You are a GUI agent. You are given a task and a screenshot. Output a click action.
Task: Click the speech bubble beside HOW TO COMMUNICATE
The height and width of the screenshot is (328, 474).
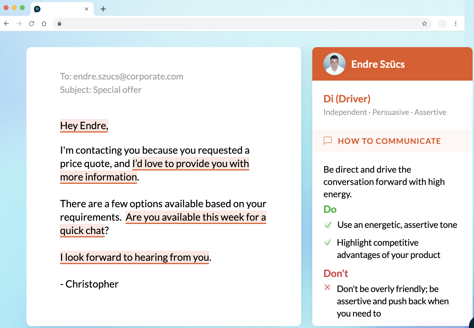[x=328, y=141]
